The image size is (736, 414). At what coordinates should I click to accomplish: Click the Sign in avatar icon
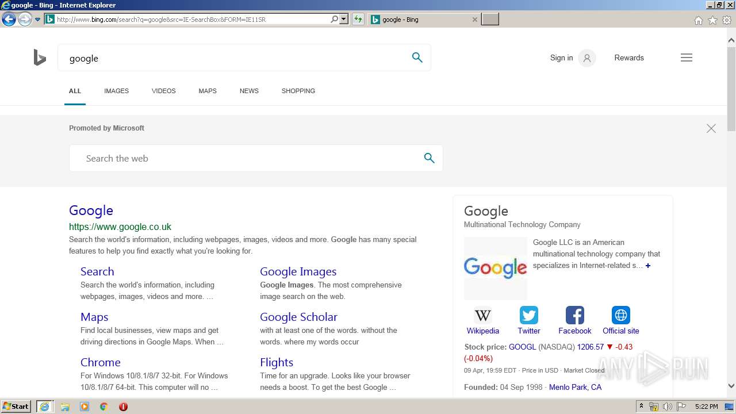pos(587,57)
